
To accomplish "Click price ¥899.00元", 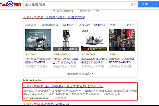I will coord(60,54).
